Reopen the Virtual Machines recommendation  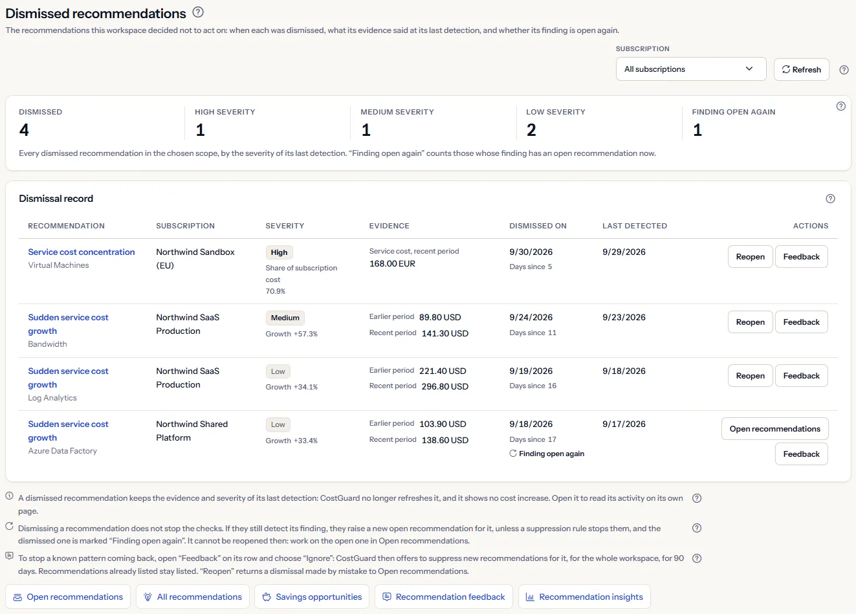pyautogui.click(x=750, y=257)
